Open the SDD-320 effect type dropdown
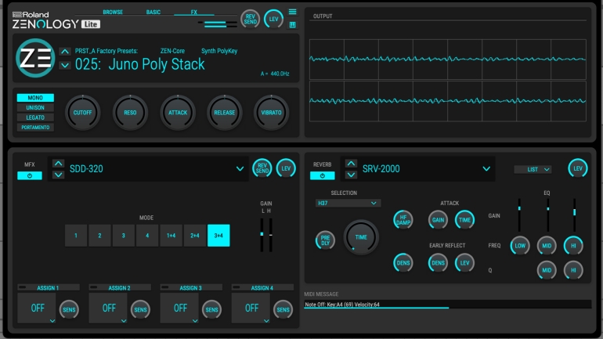 click(x=240, y=169)
